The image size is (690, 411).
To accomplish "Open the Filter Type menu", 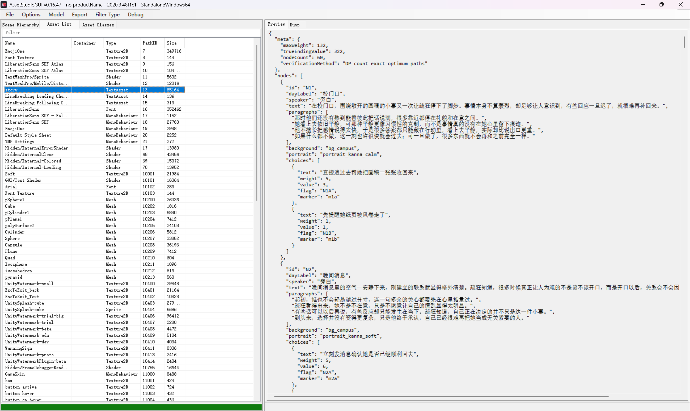I will click(107, 15).
